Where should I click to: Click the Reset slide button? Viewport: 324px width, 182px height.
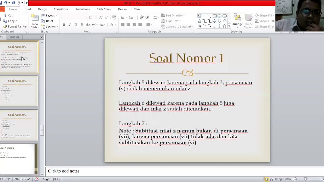pos(47,21)
